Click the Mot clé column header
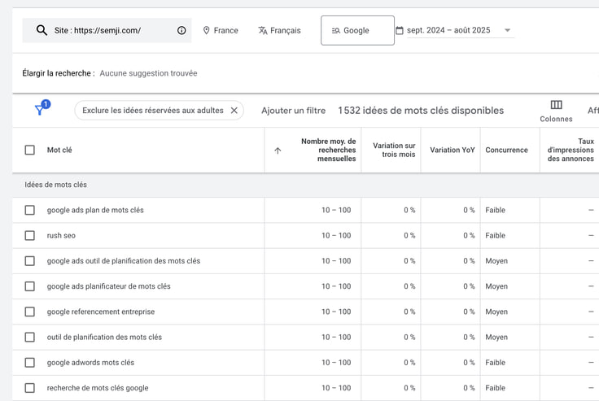Screen dimensions: 599x401 coord(59,150)
